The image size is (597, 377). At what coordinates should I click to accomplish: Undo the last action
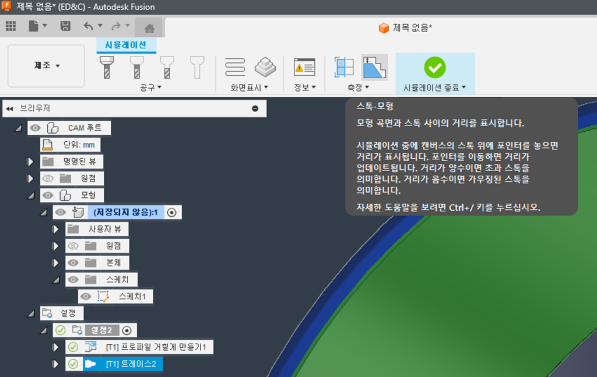click(x=89, y=26)
